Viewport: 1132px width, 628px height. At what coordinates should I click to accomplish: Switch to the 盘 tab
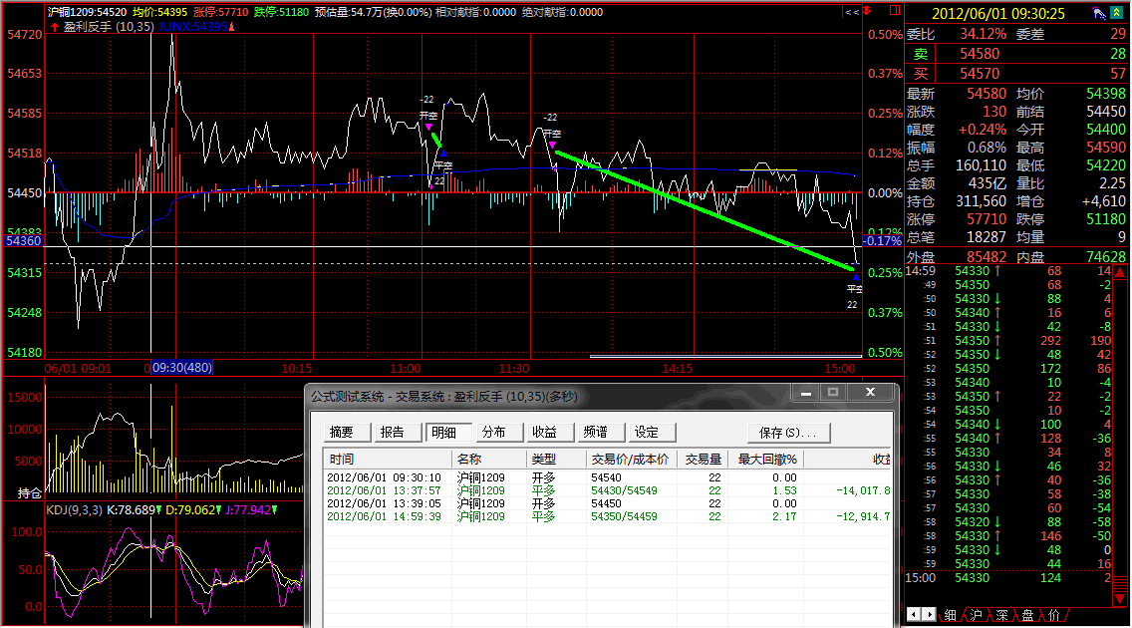tap(1028, 615)
